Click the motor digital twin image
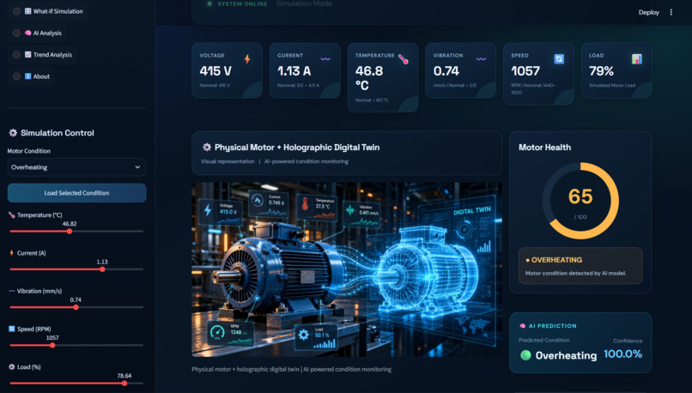Image resolution: width=692 pixels, height=393 pixels. coord(347,269)
